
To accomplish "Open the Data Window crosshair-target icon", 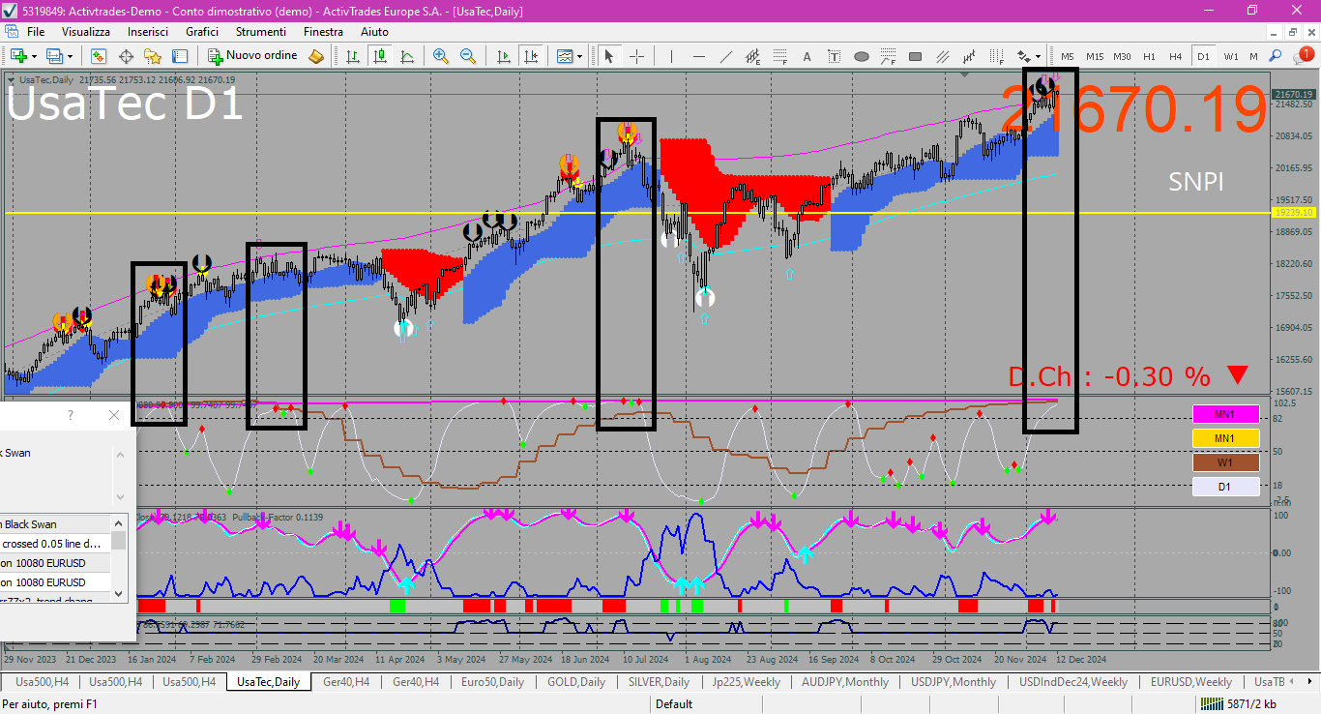I will click(126, 56).
